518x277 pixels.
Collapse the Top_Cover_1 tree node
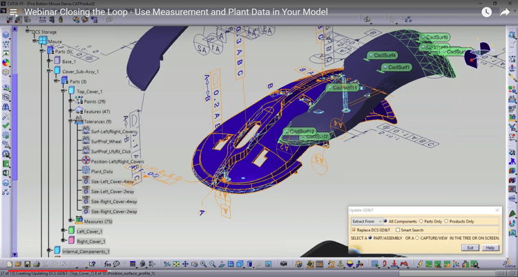coord(63,90)
